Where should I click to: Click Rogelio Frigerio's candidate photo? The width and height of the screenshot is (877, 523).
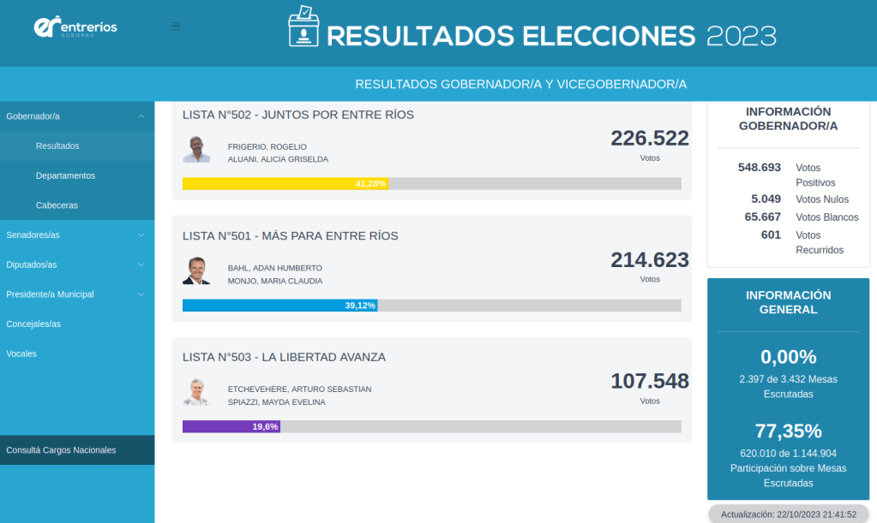197,149
